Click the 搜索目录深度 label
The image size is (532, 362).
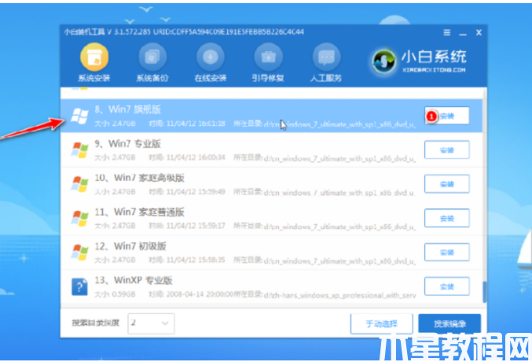[96, 323]
